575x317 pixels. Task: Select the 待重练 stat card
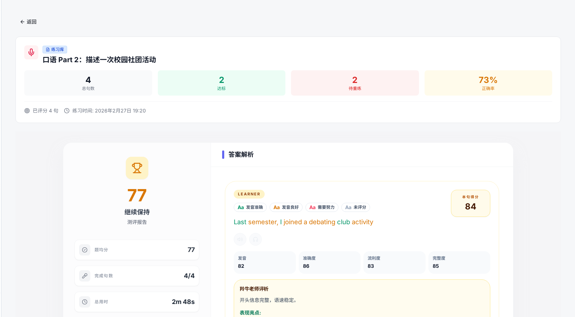(355, 83)
